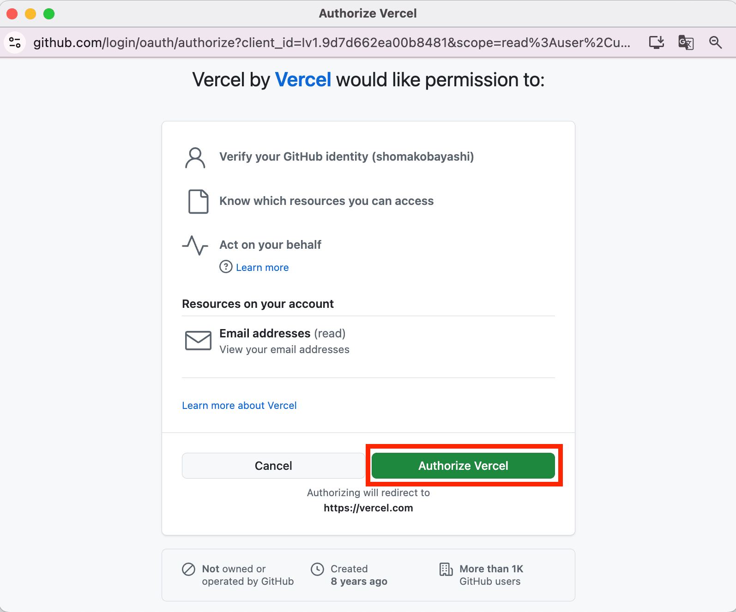Image resolution: width=736 pixels, height=612 pixels.
Task: Click the Email addresses permission row
Action: click(x=368, y=341)
